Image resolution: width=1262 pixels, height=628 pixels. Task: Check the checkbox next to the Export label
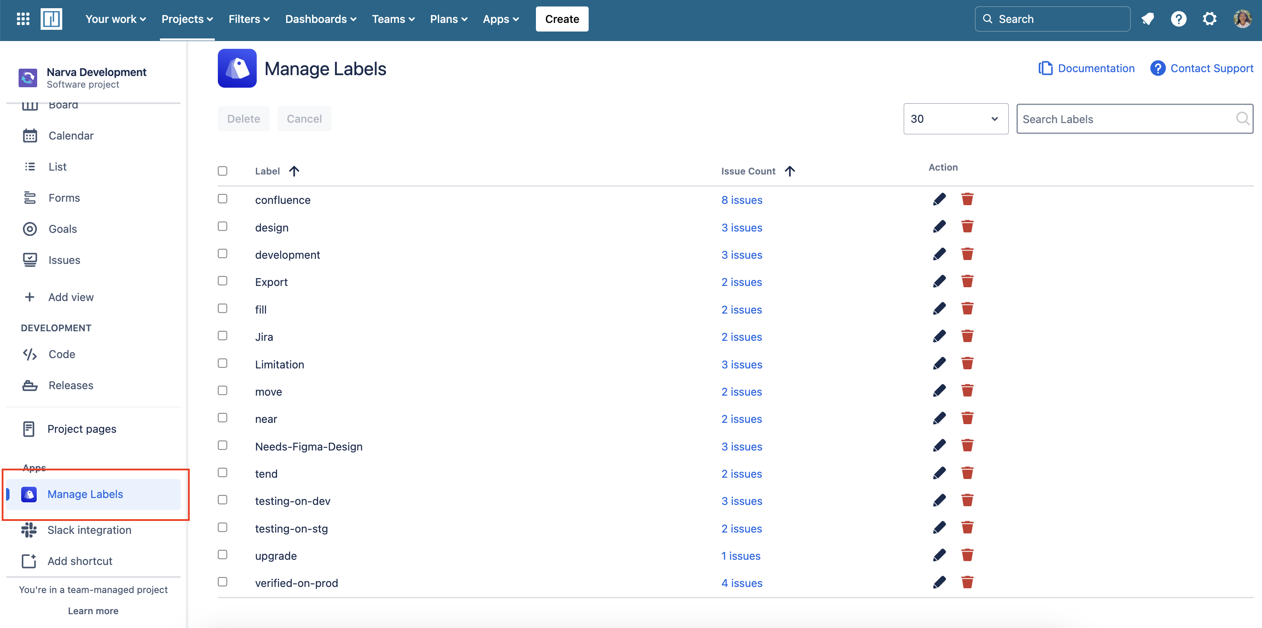223,280
